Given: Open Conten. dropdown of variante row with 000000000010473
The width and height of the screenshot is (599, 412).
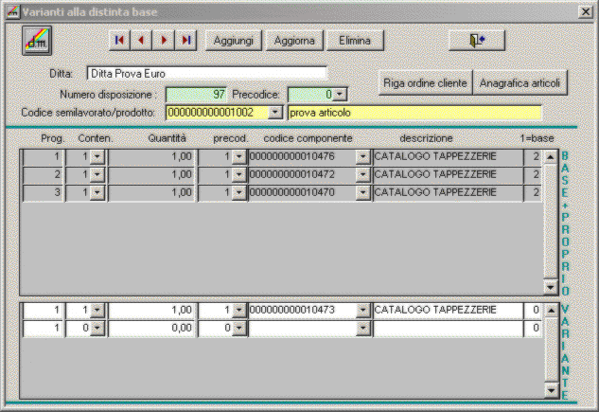Looking at the screenshot, I should click(x=97, y=310).
